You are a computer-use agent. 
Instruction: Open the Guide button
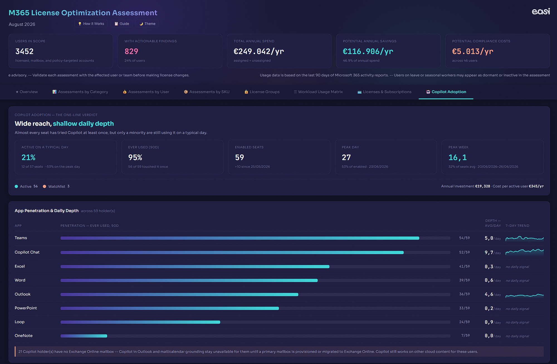point(122,24)
